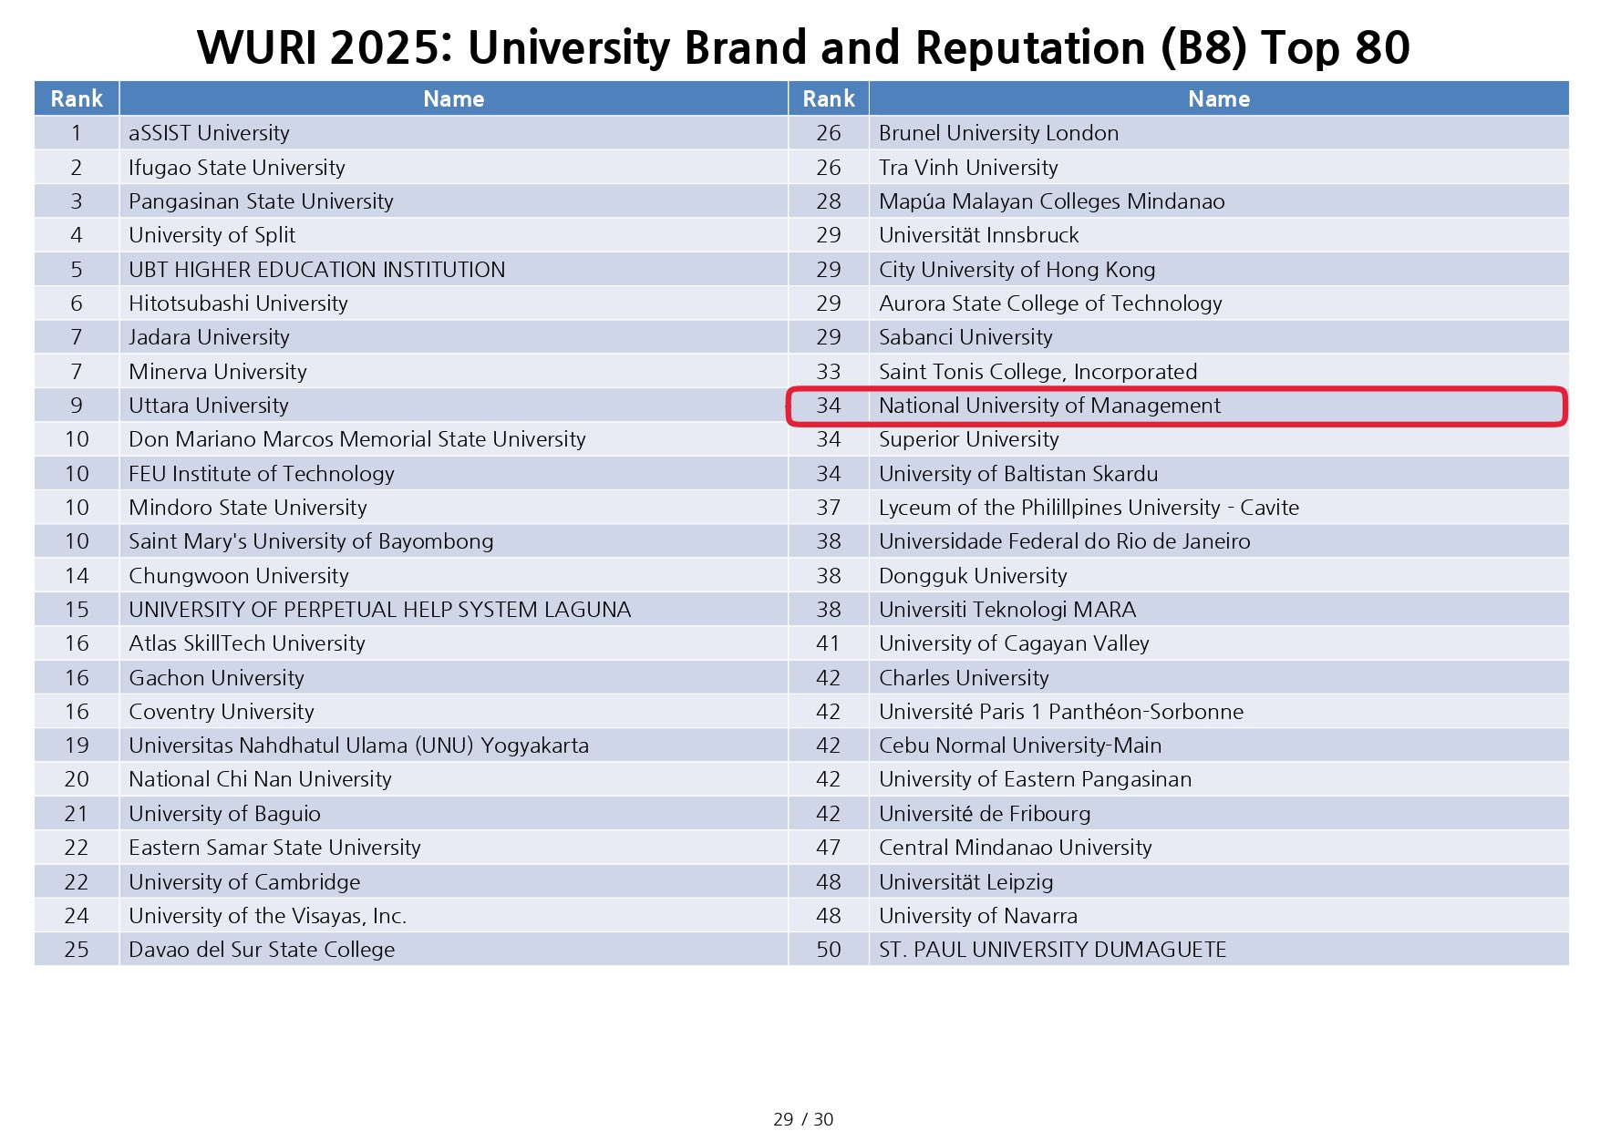Click 'Mindoro State University' entry

[247, 508]
